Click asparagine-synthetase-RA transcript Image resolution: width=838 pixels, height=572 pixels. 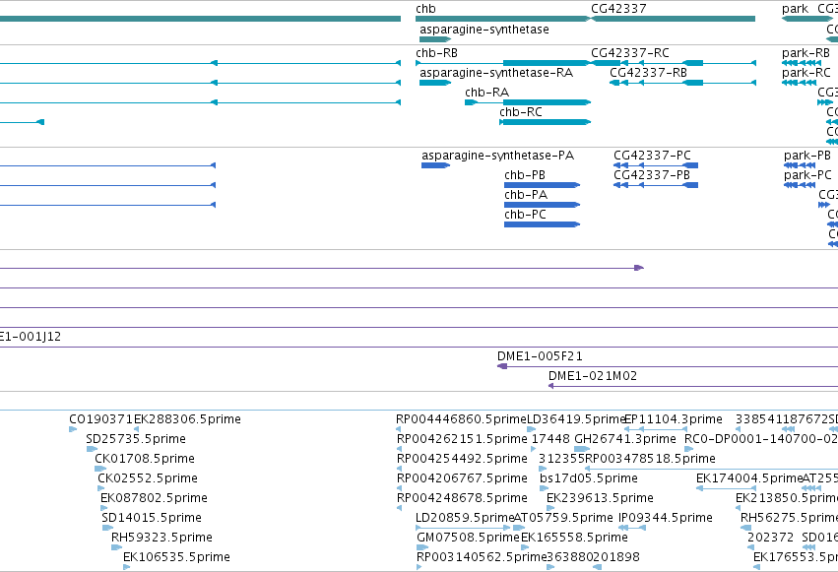click(x=435, y=83)
